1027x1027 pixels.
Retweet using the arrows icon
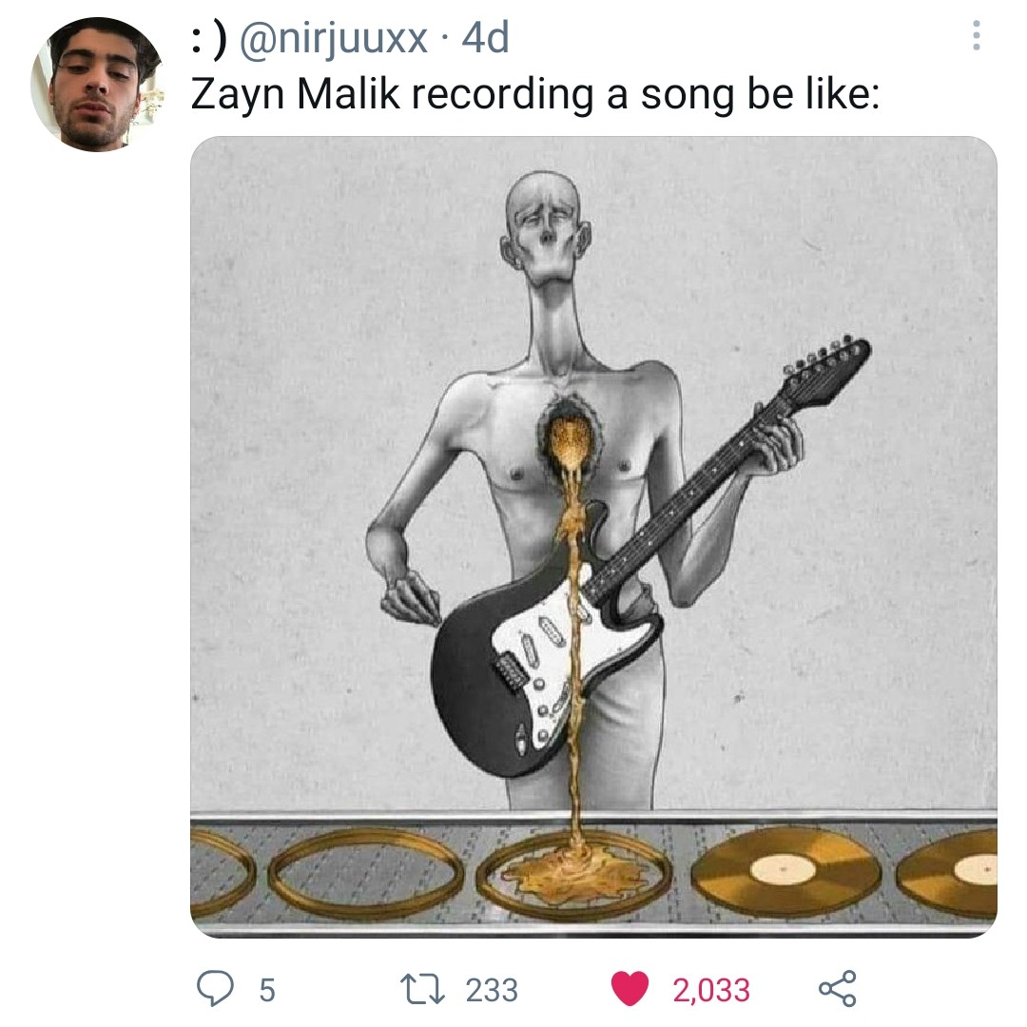click(422, 989)
